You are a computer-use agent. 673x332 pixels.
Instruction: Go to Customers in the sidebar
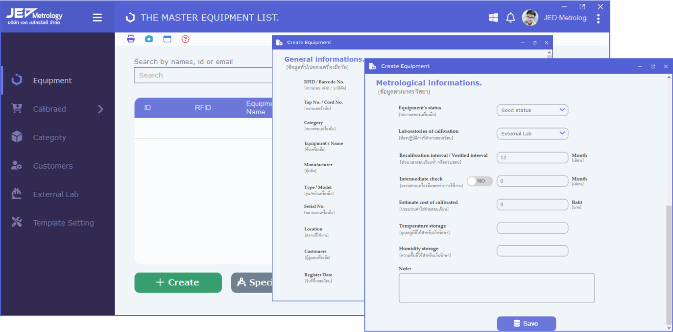click(x=53, y=166)
